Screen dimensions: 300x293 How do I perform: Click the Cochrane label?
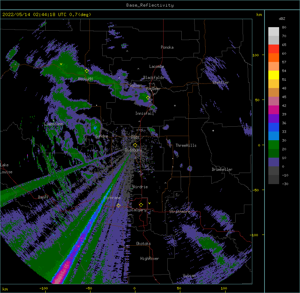[112, 198]
